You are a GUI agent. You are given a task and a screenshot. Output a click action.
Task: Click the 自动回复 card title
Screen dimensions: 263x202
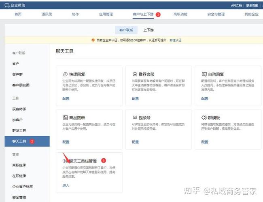(x=216, y=74)
